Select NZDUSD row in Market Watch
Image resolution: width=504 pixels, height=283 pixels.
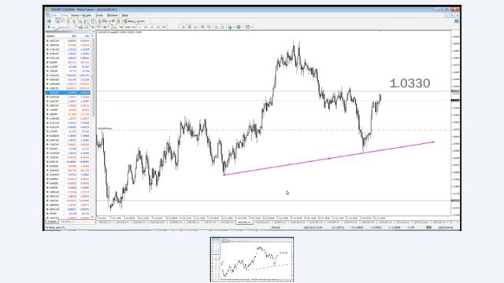[69, 79]
